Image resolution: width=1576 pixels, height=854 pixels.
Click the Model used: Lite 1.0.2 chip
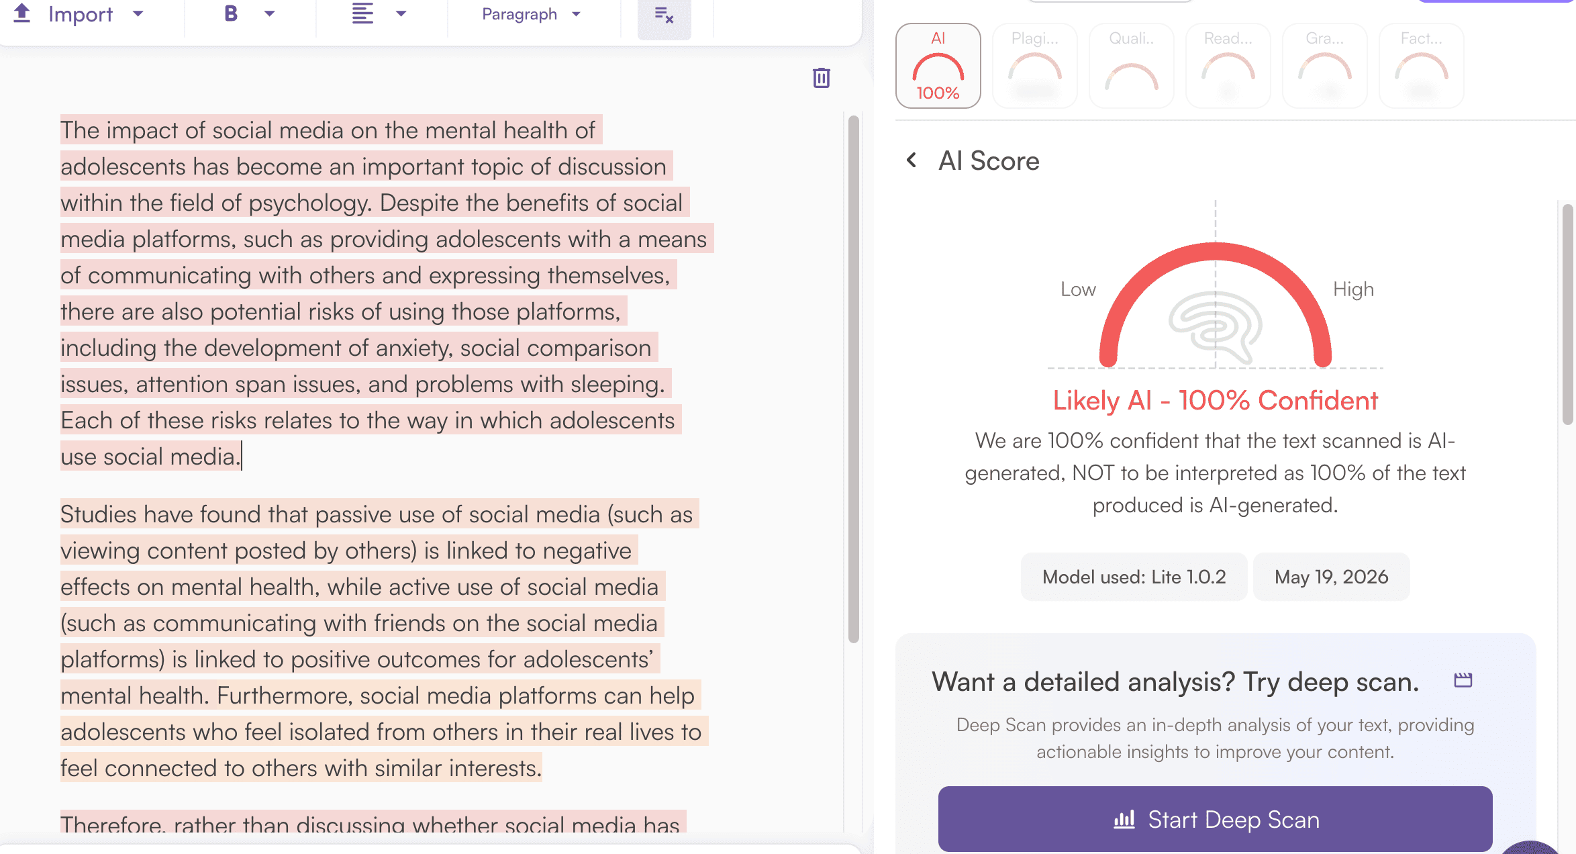(1134, 577)
